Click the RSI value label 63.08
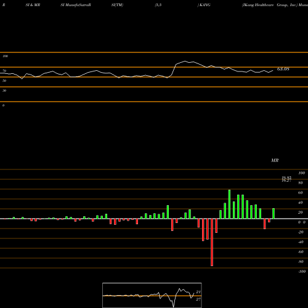 [283, 69]
